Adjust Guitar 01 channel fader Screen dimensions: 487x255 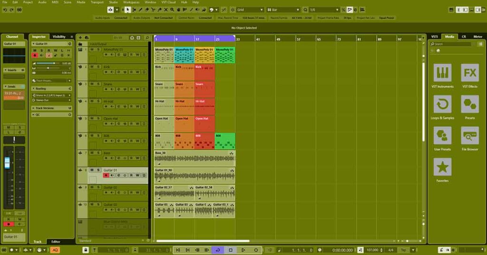[x=7, y=162]
